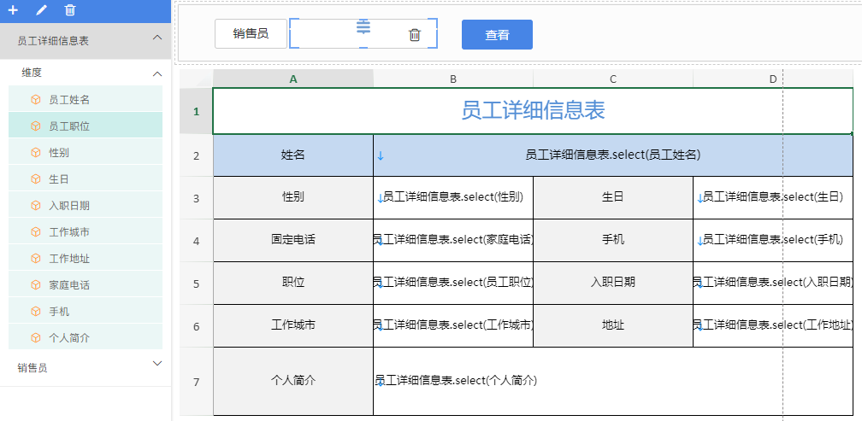Select row header 2
Screen dimensions: 862x421
click(x=197, y=155)
